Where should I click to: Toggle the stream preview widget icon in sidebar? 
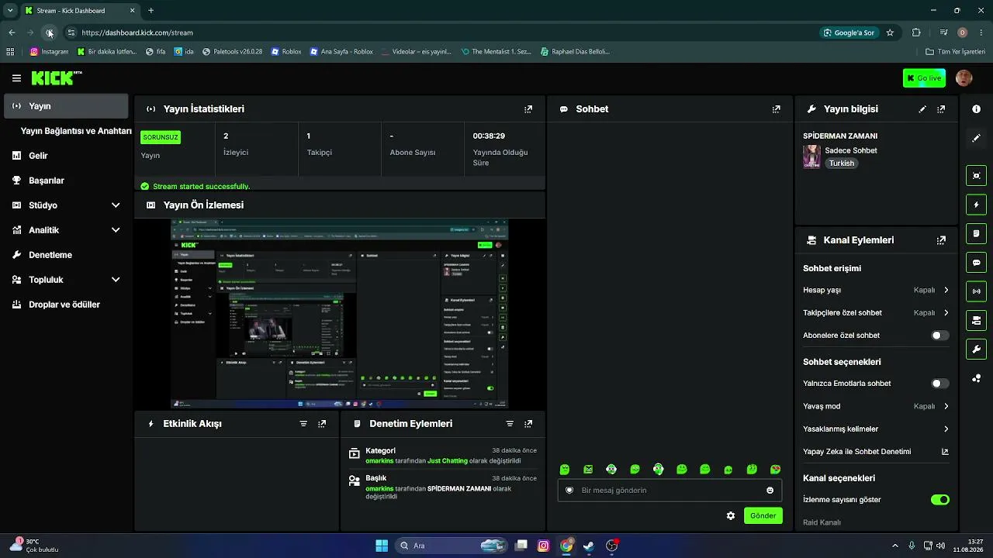(x=976, y=176)
